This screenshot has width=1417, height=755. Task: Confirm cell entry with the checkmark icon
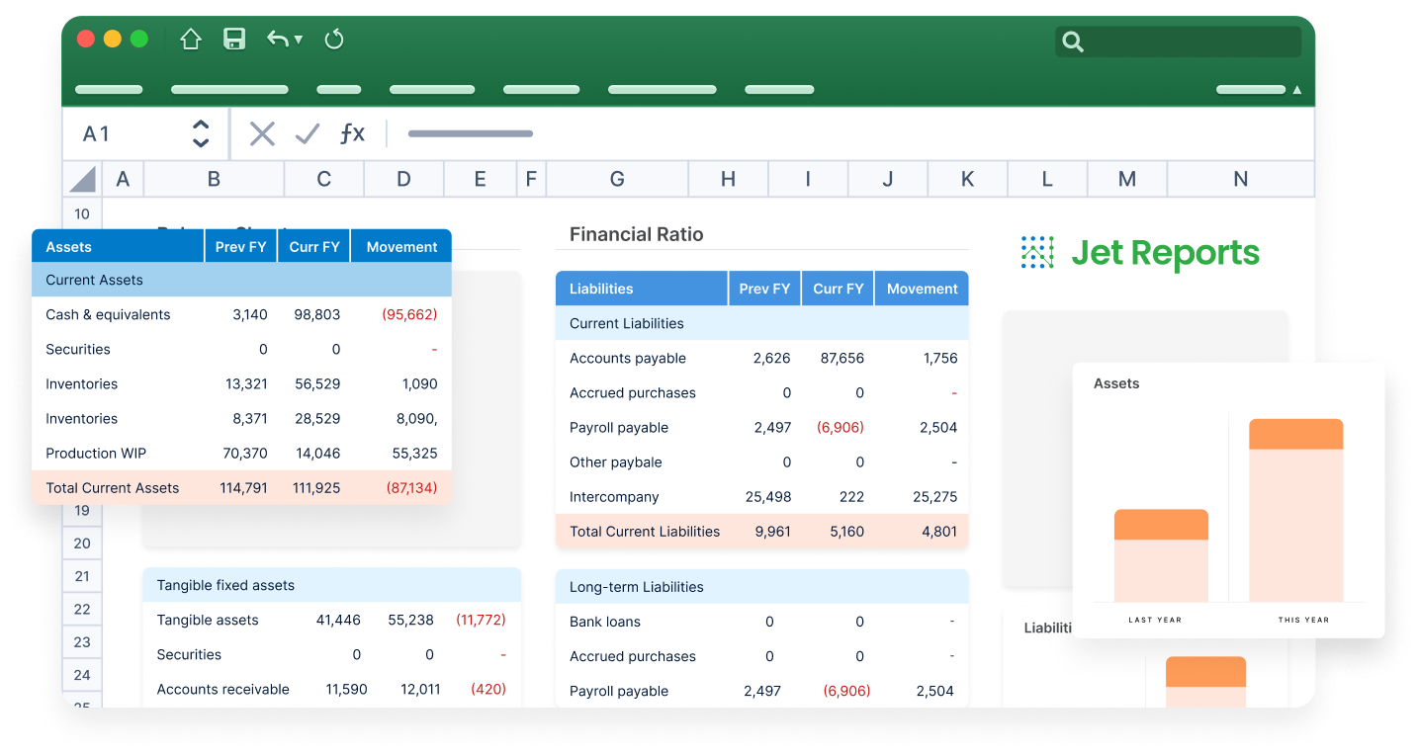click(307, 133)
